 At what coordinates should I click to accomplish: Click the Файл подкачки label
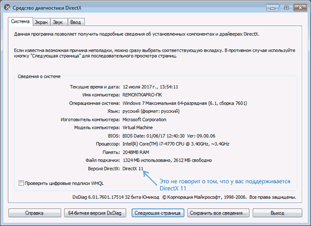[x=103, y=160]
